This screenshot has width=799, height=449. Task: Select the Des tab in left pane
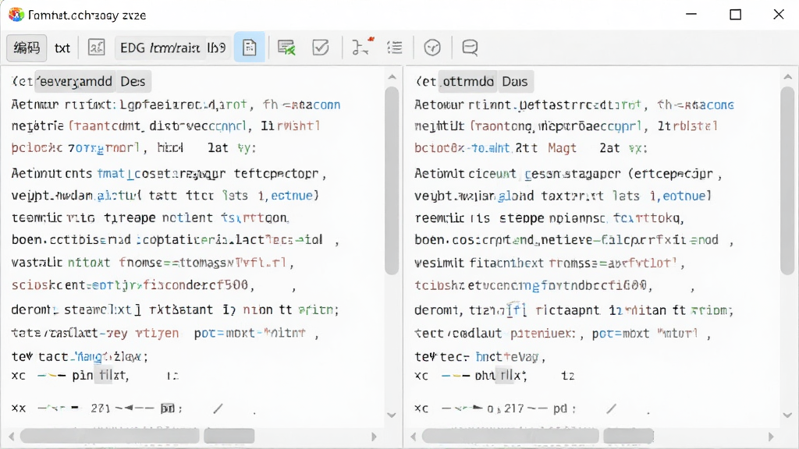click(x=133, y=81)
